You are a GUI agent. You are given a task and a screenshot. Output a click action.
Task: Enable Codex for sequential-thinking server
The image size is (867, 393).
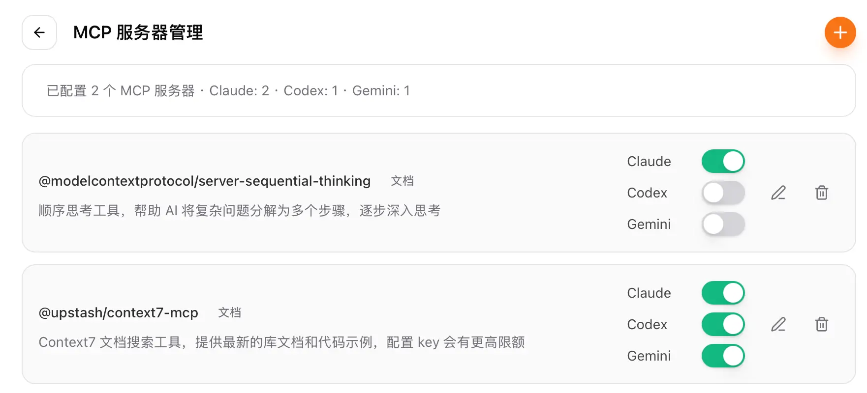pos(723,193)
